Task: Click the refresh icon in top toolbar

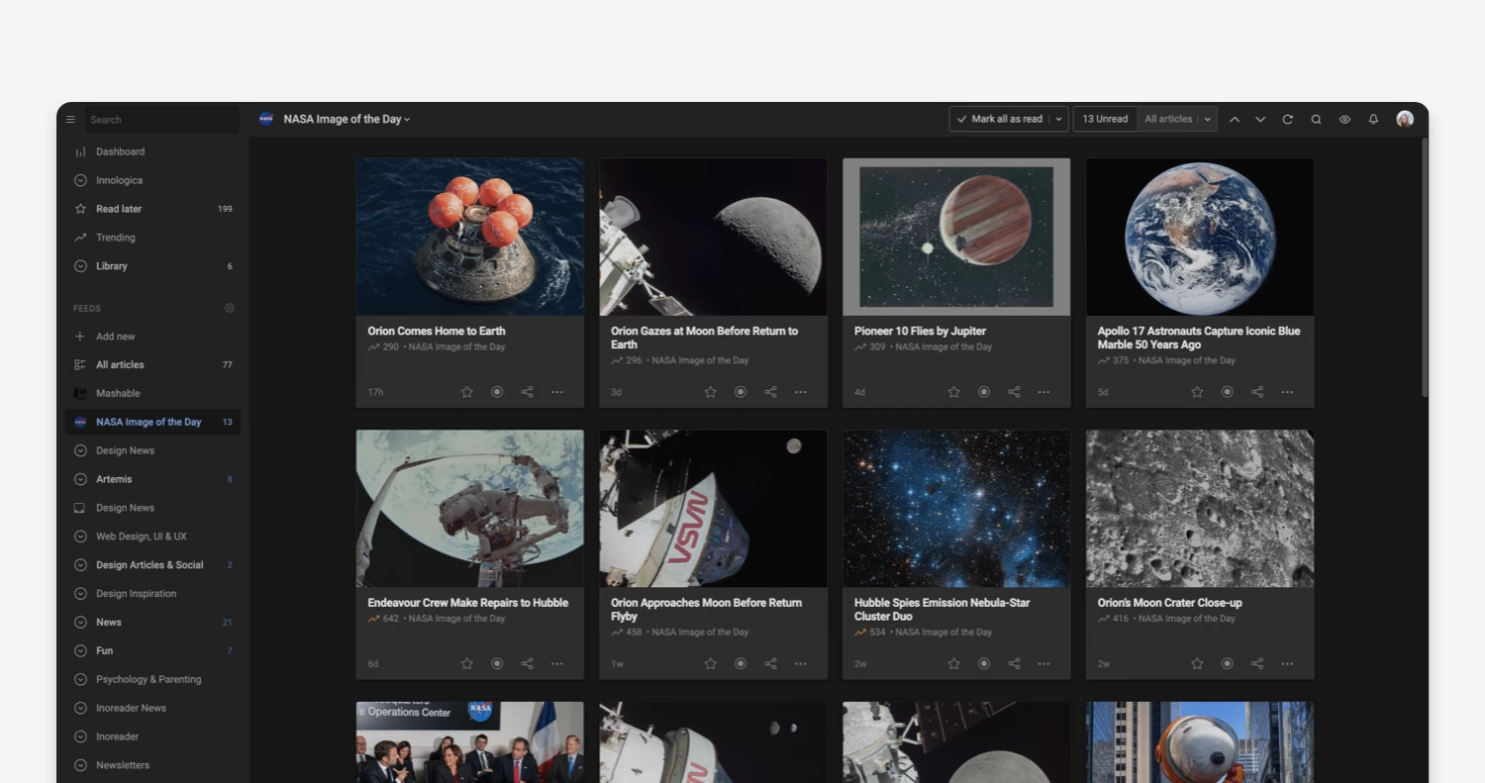Action: pos(1287,120)
